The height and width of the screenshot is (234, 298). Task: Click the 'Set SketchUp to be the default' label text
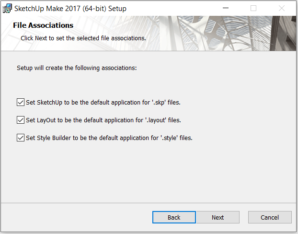103,102
